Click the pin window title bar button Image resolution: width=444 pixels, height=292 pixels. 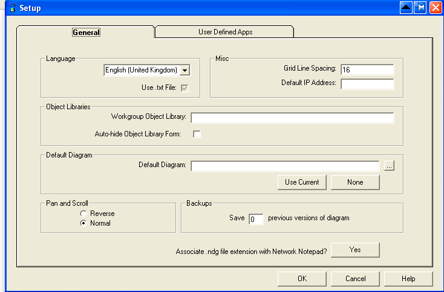pyautogui.click(x=420, y=7)
